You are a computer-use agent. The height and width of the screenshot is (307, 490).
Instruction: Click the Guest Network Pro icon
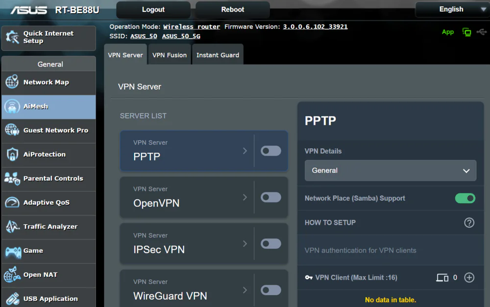point(12,130)
